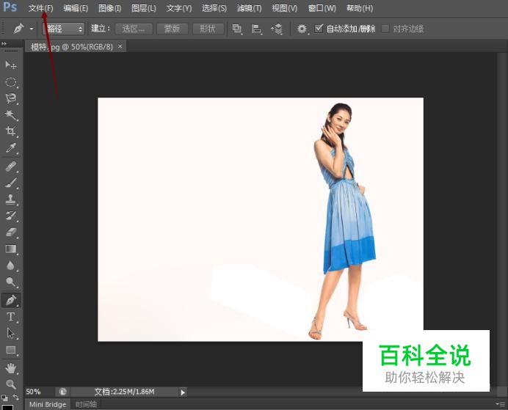Click 文档:2.25M/1.86M status text

coord(124,392)
